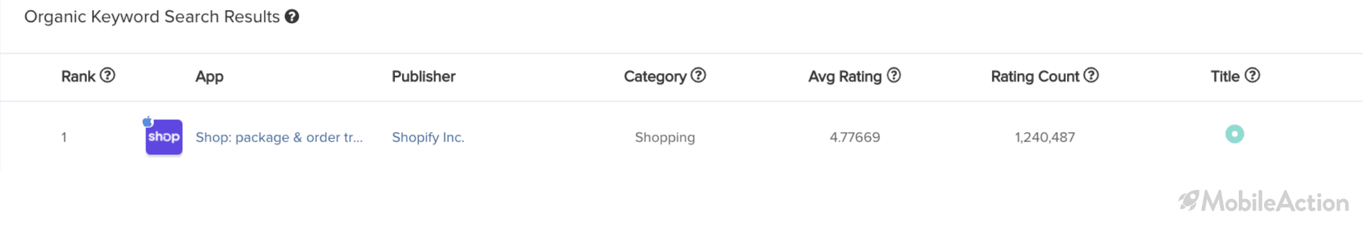The image size is (1363, 240).
Task: Click the App column header
Action: click(x=209, y=77)
